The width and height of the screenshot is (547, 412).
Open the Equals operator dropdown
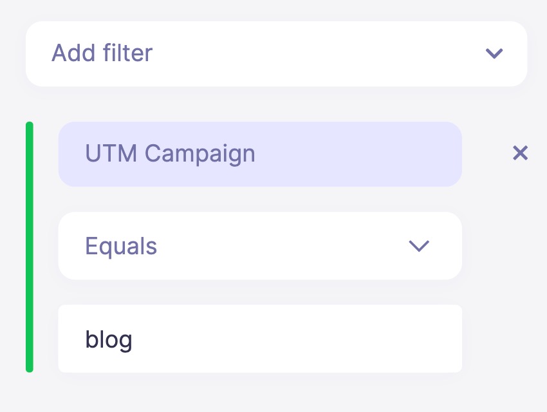click(x=260, y=246)
